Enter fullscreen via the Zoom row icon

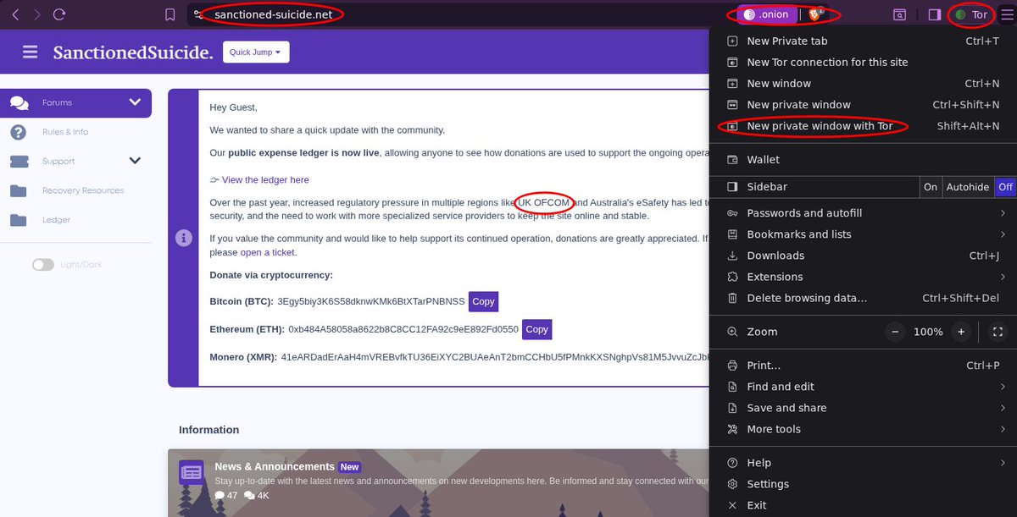(998, 332)
